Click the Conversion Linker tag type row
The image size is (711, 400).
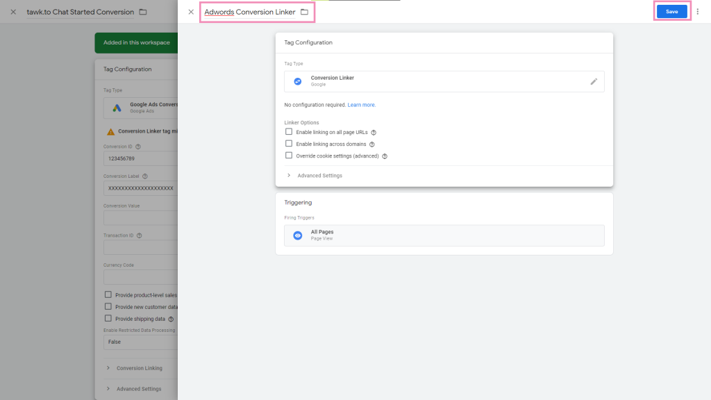pos(444,82)
